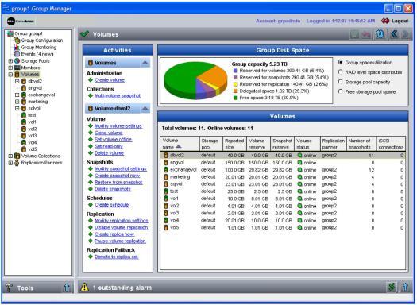Select vol2 in the navigation tree

coord(33,129)
